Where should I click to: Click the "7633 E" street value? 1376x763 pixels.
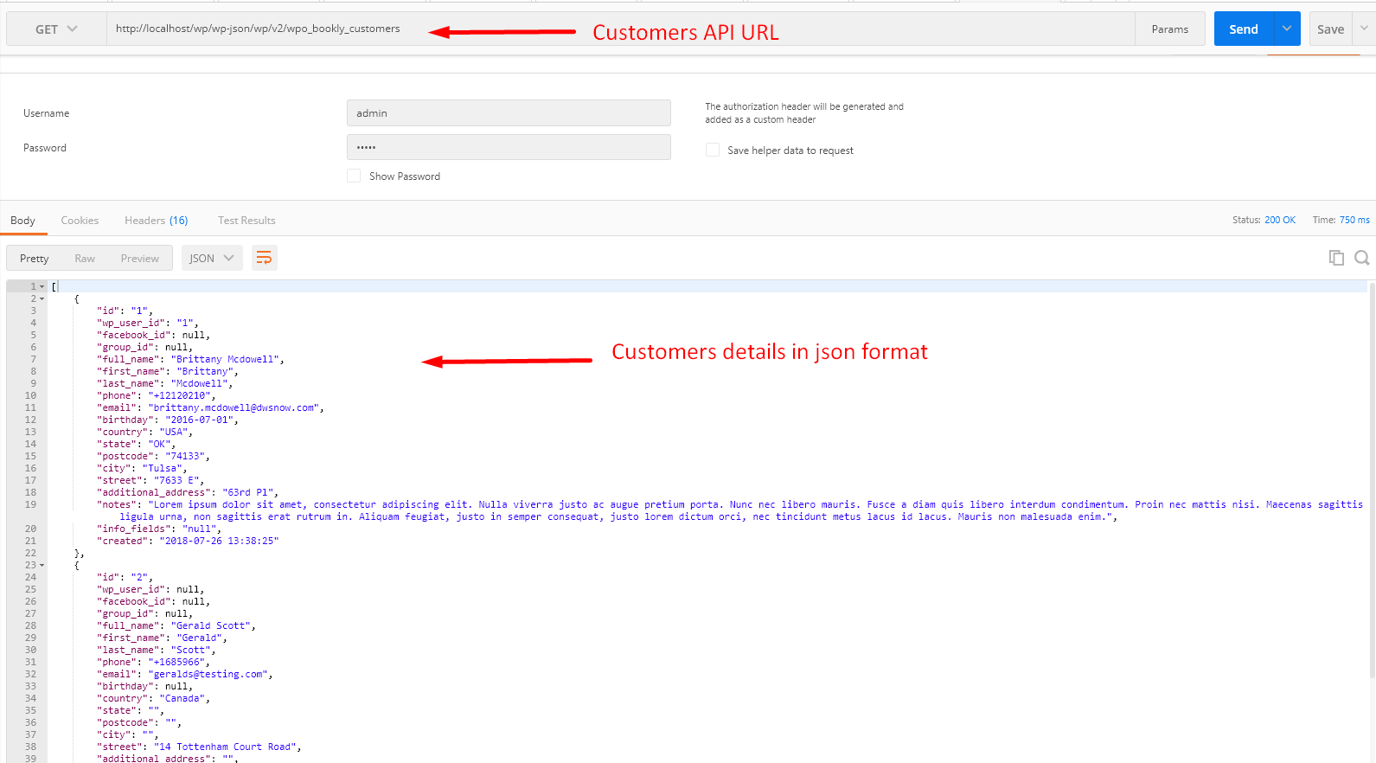click(176, 480)
